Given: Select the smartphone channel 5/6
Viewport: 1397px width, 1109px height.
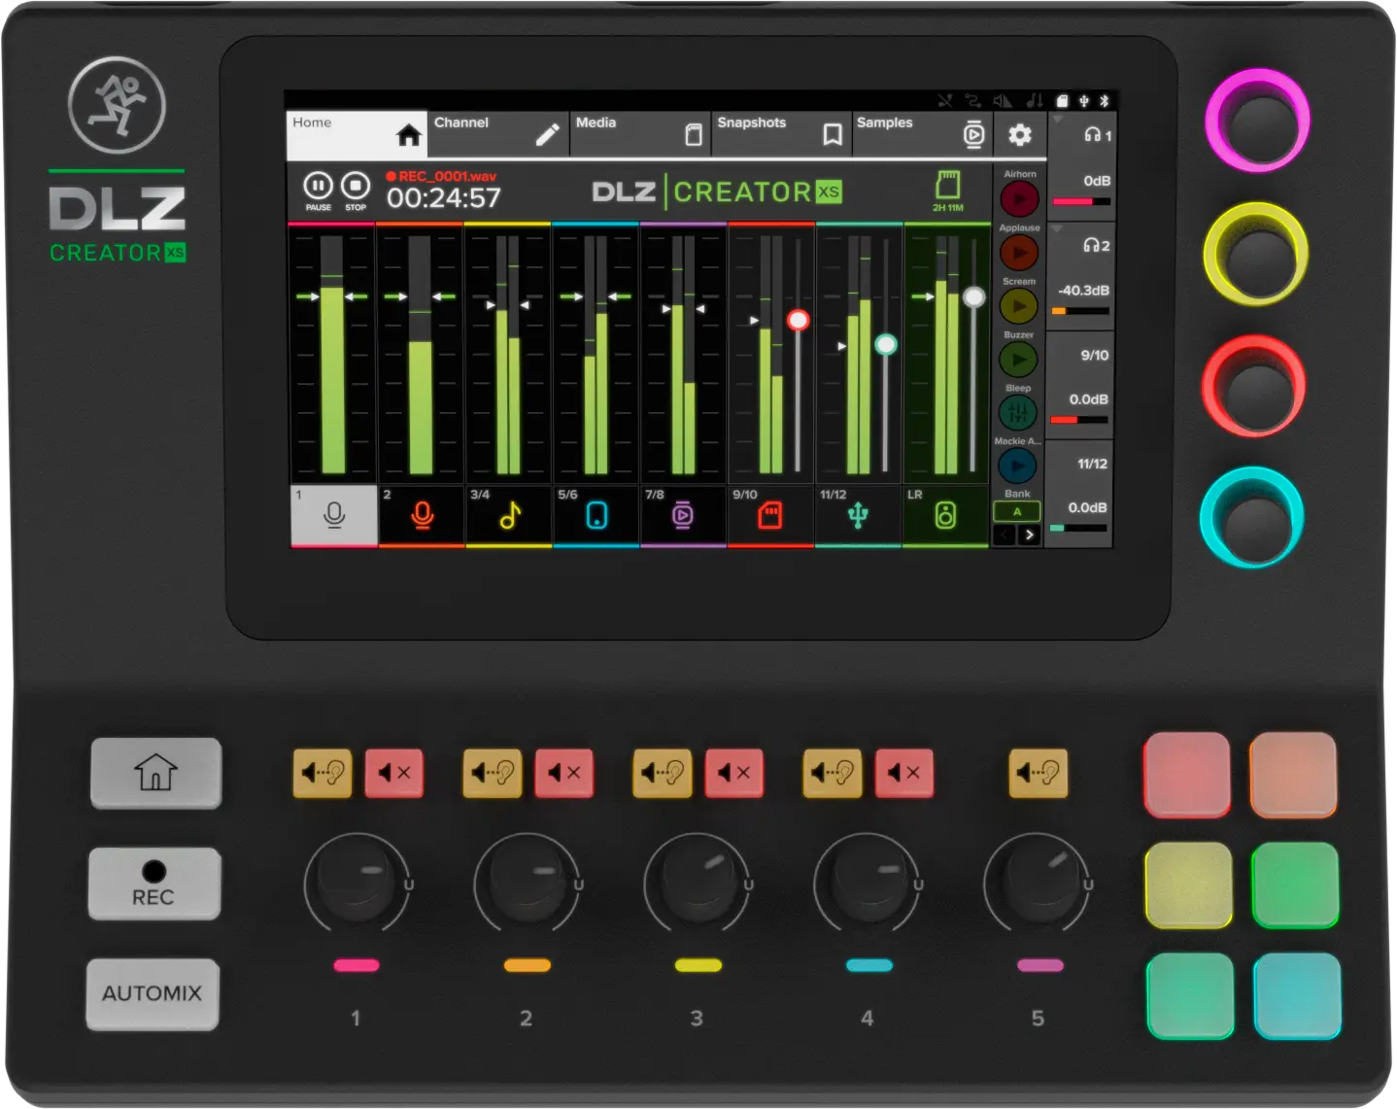Looking at the screenshot, I should 596,515.
